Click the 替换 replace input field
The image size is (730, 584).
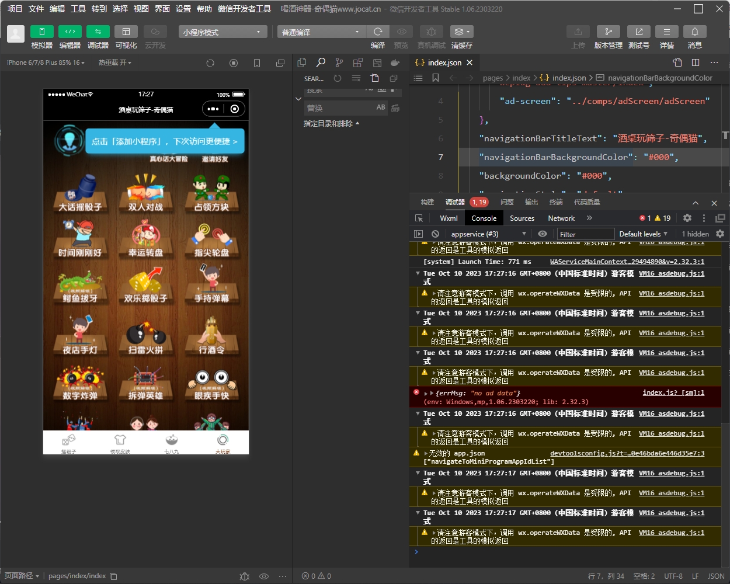coord(339,108)
